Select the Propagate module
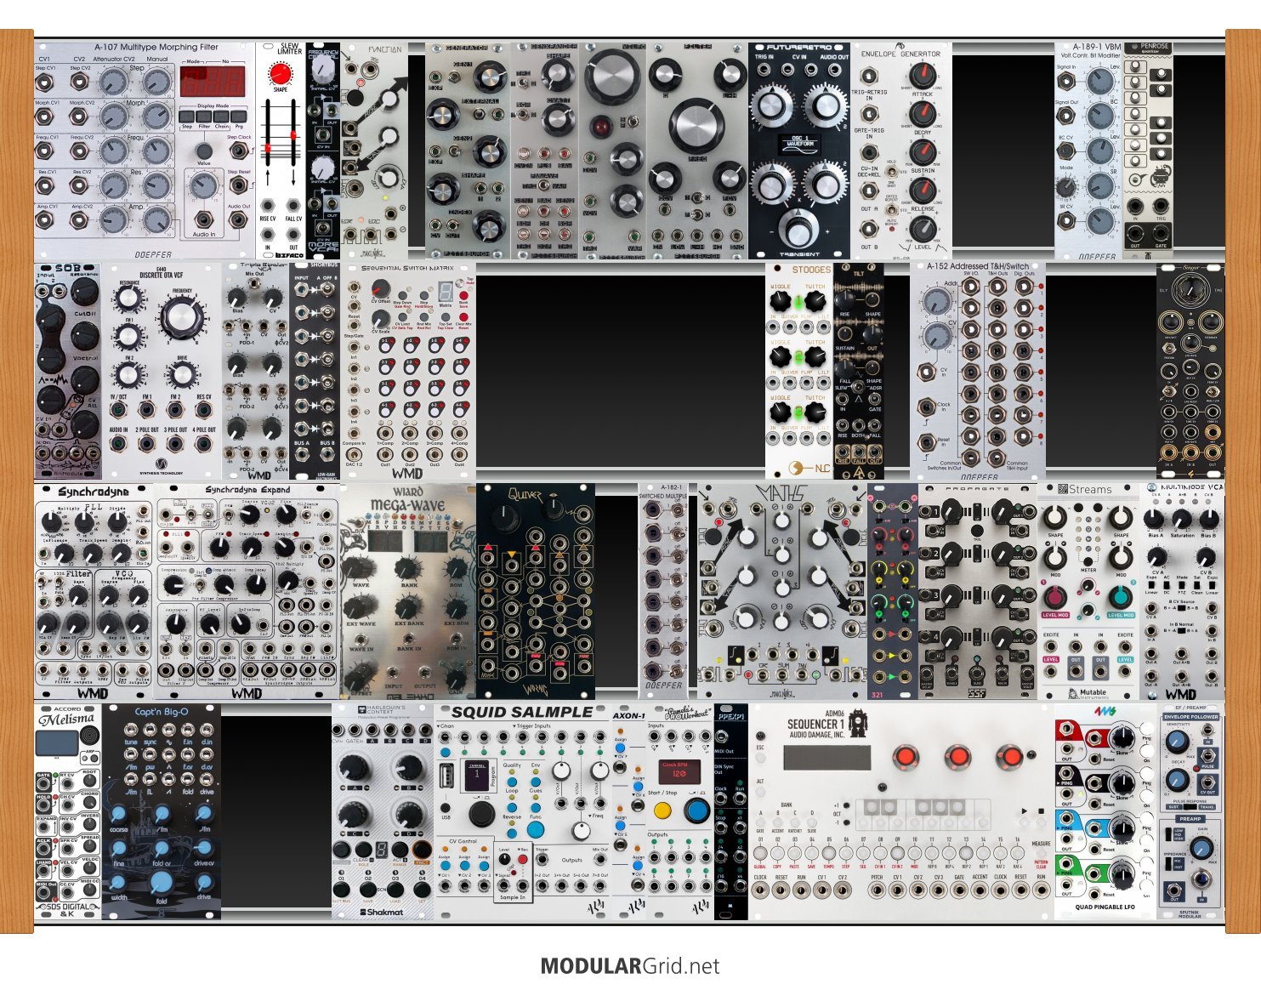The width and height of the screenshot is (1261, 984). pyautogui.click(x=978, y=591)
